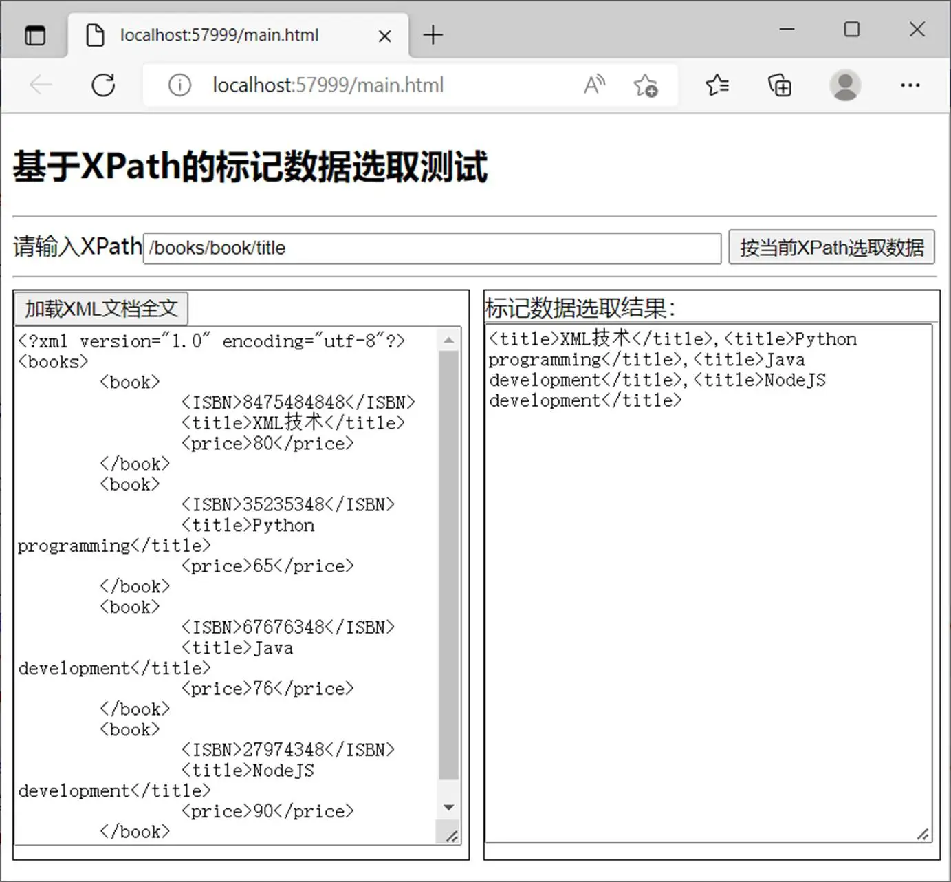This screenshot has height=882, width=951.
Task: Close the localhost:57999/main.html tab
Action: tap(385, 36)
